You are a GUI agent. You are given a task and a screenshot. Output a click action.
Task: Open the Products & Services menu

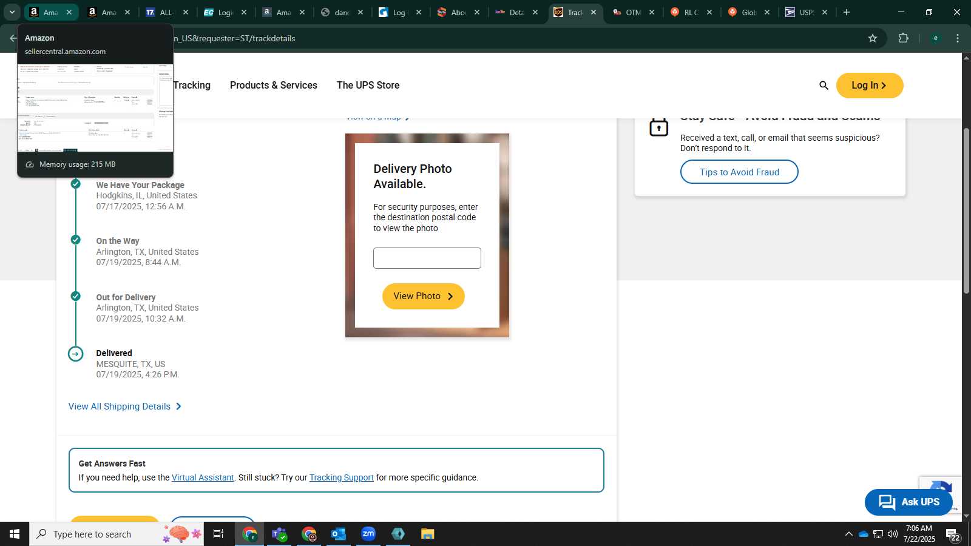pos(274,86)
